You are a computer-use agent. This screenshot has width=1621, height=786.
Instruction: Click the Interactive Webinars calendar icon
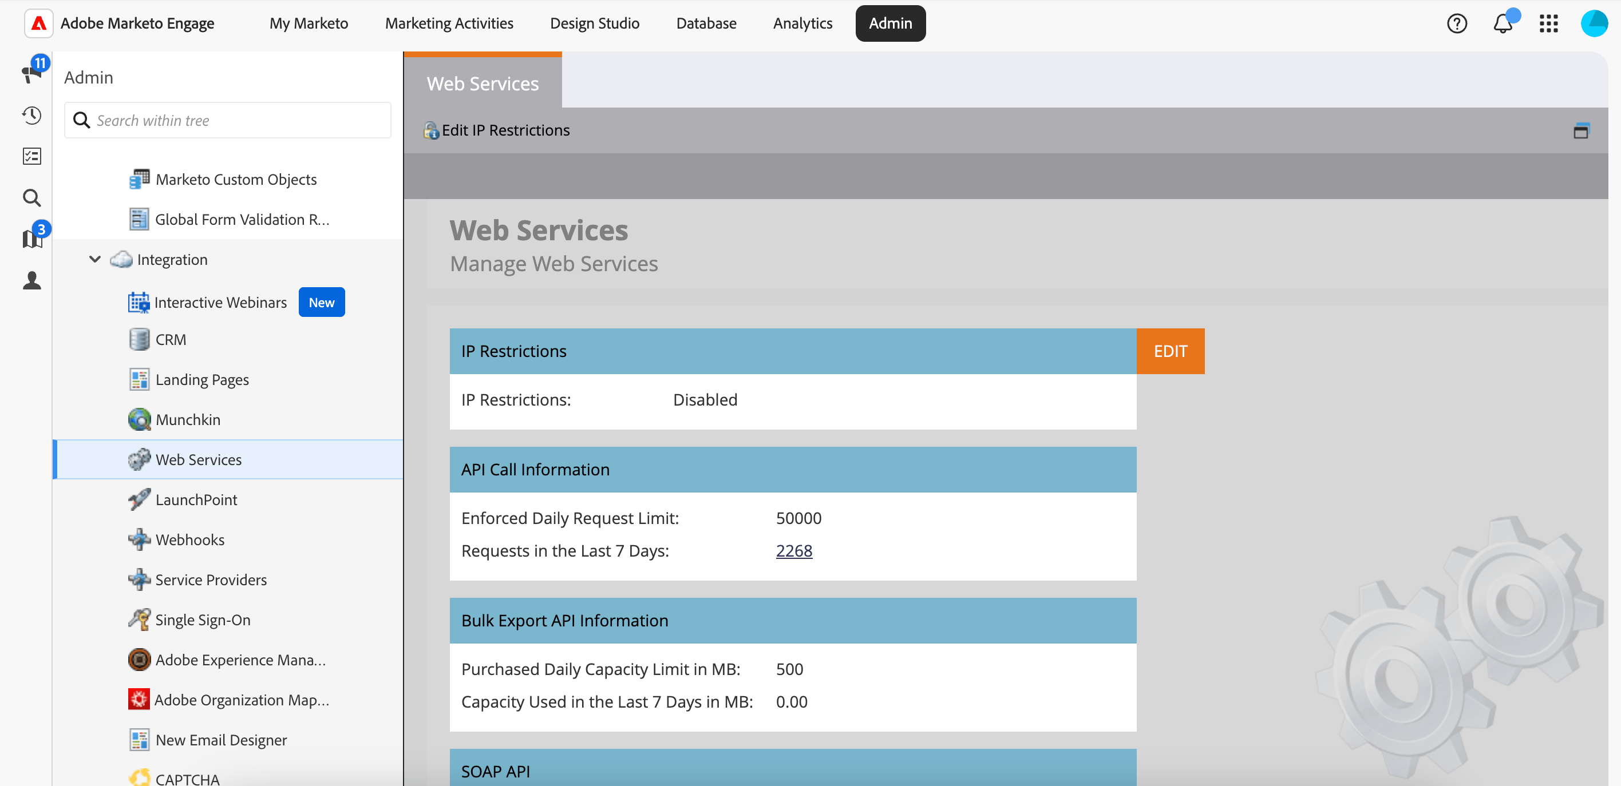139,302
